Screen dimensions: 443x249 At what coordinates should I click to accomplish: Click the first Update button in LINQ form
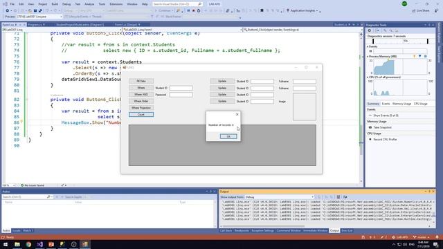click(x=222, y=81)
